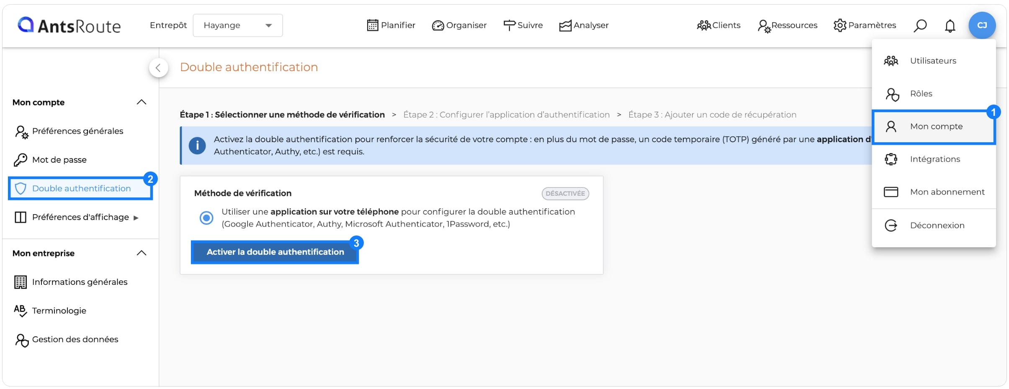Click the Informations générales building icon

coord(21,282)
